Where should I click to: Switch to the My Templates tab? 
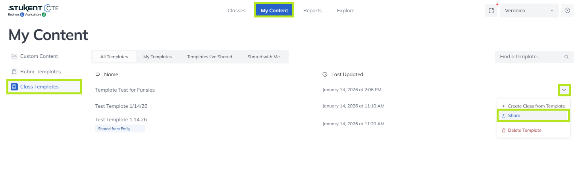pos(157,57)
